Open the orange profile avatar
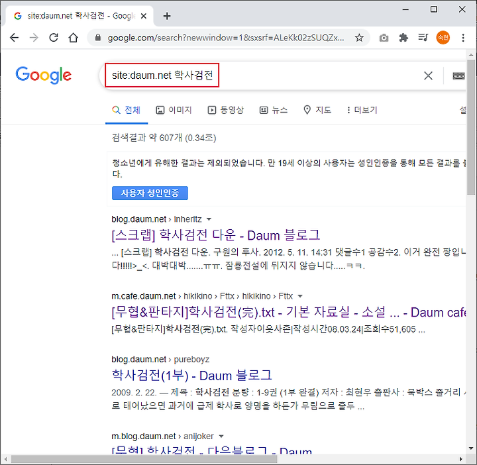The height and width of the screenshot is (465, 477). (x=443, y=38)
